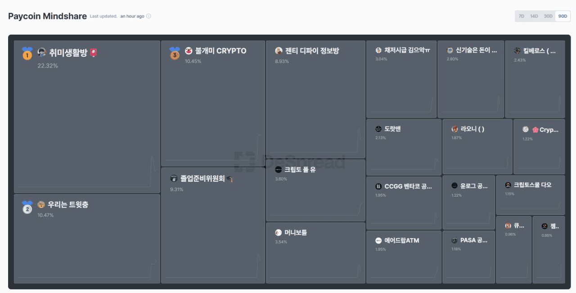Click the 머니보틀 avatar icon
The image size is (576, 293).
(279, 233)
